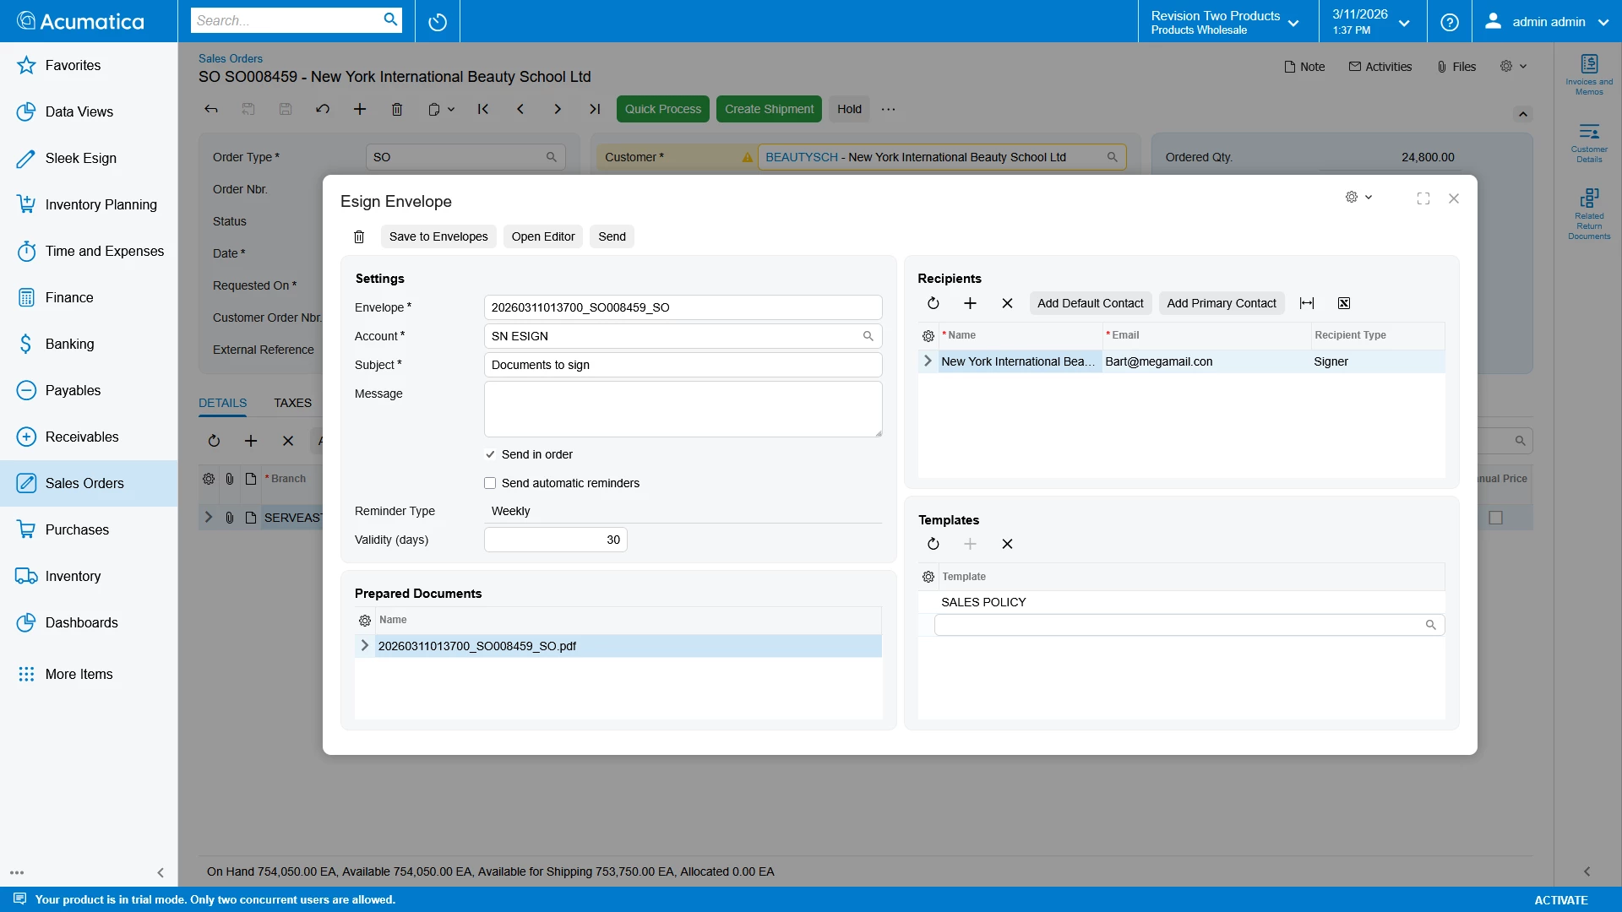Delete selected recipient with X icon
This screenshot has height=912, width=1622.
click(1007, 303)
